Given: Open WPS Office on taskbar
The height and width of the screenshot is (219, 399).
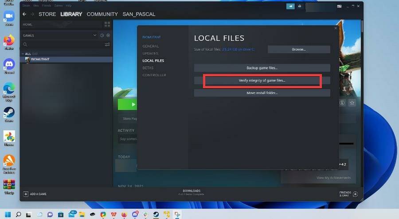Looking at the screenshot, I should pyautogui.click(x=113, y=215).
